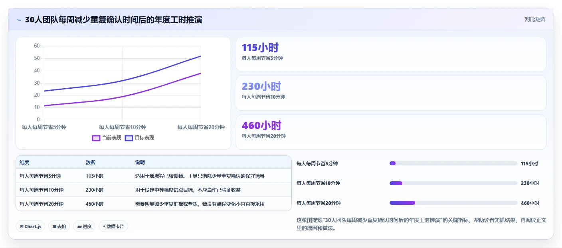Click description starting 用于设定中等幅度试点目标
This screenshot has width=562, height=248.
pos(188,190)
